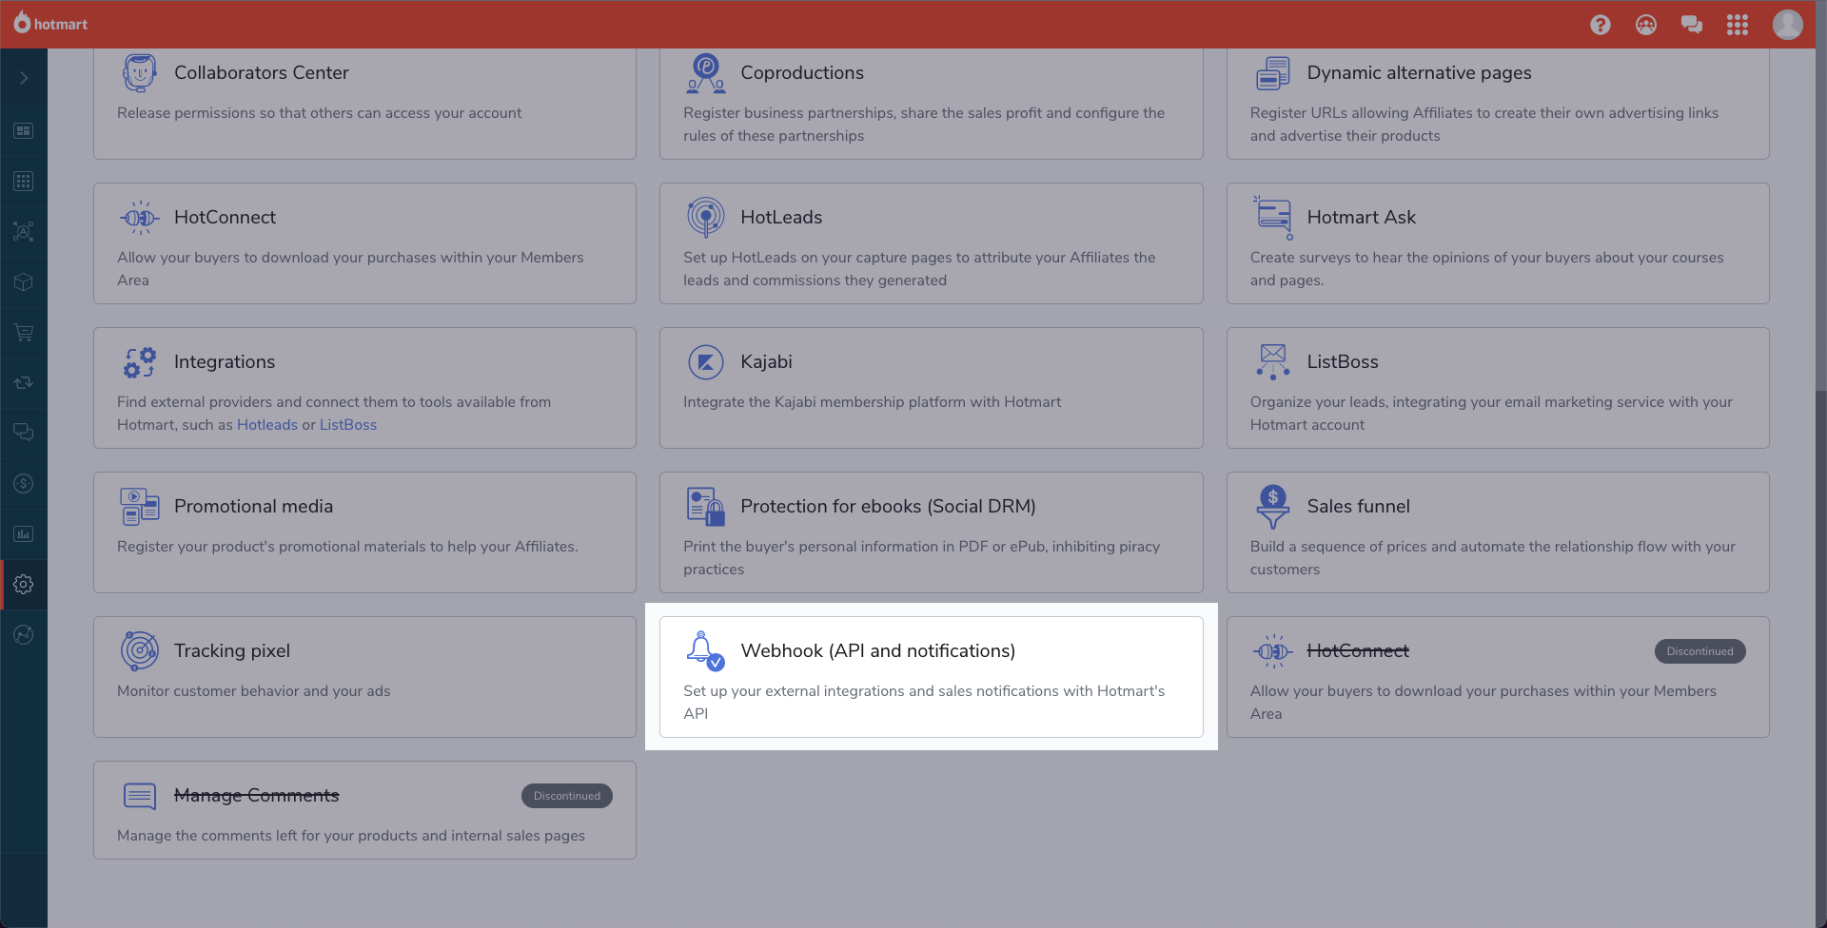Open the HotLeads tool
The width and height of the screenshot is (1827, 928).
(x=781, y=218)
